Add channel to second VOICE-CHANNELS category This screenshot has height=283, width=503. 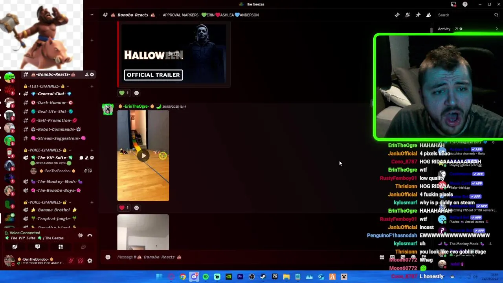pos(92,202)
